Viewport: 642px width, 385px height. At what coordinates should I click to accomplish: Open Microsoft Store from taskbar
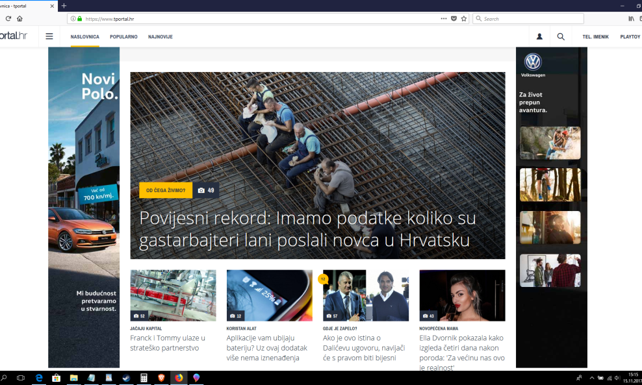(56, 378)
